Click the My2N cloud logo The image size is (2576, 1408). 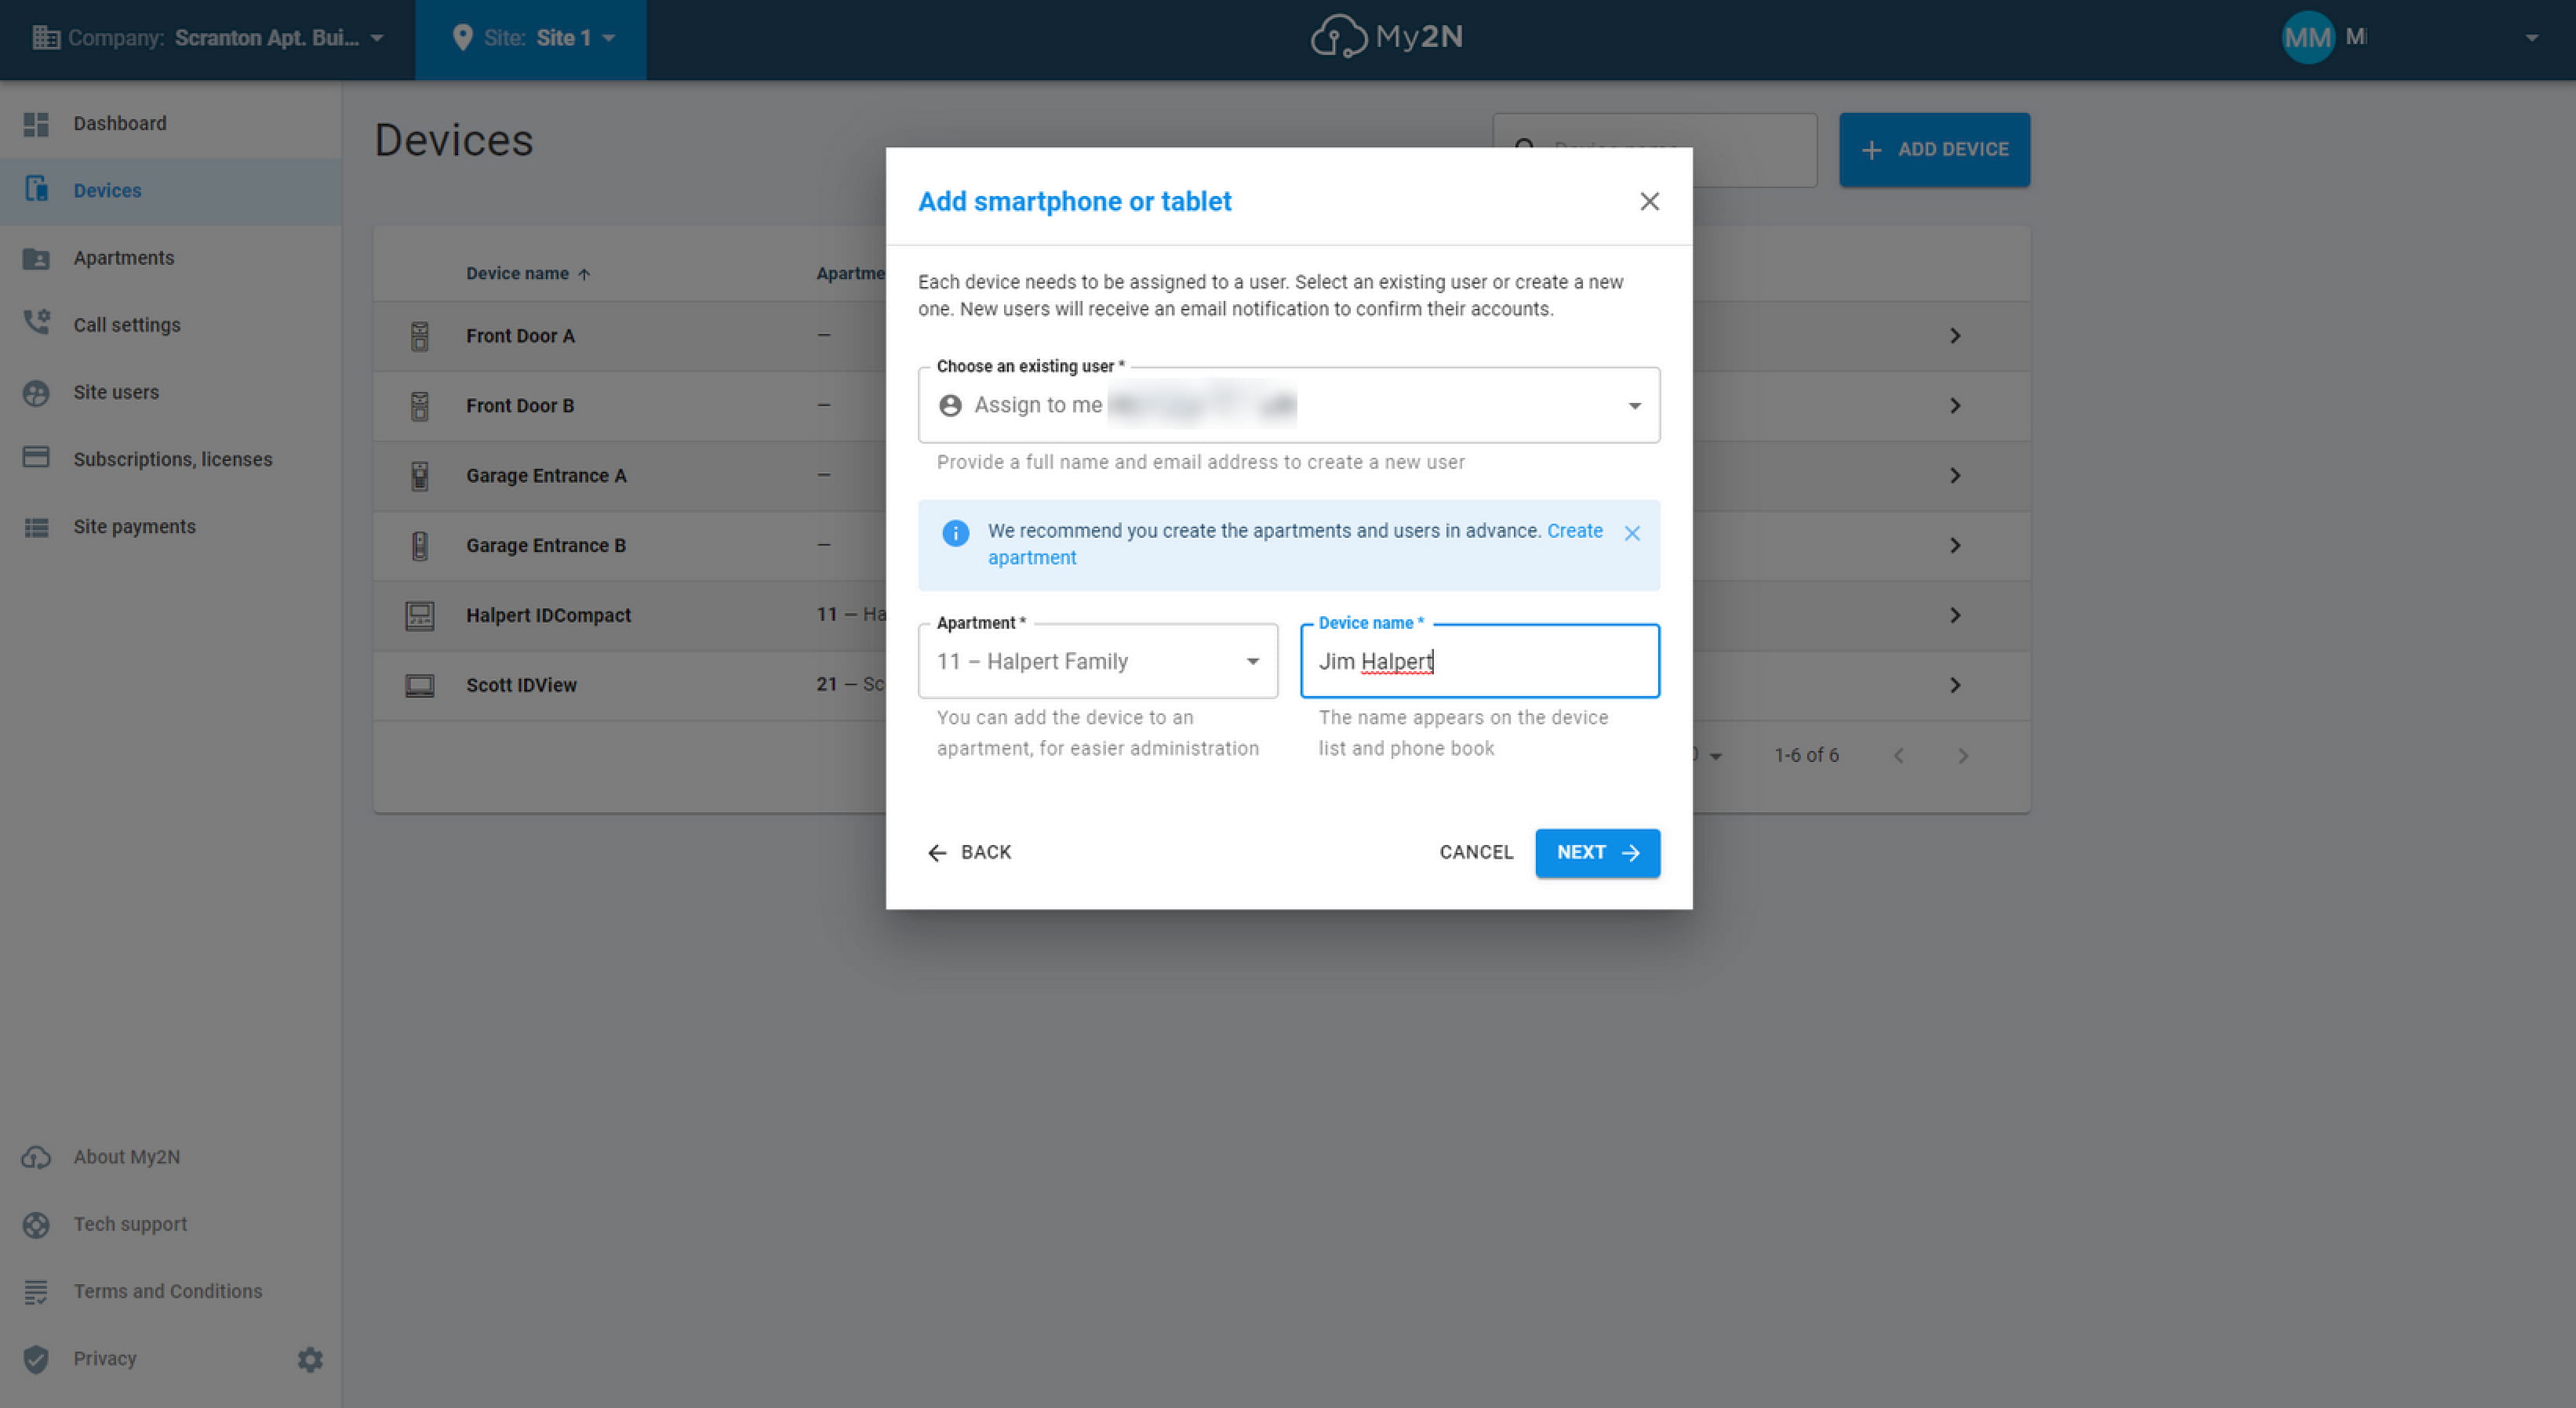[x=1387, y=37]
